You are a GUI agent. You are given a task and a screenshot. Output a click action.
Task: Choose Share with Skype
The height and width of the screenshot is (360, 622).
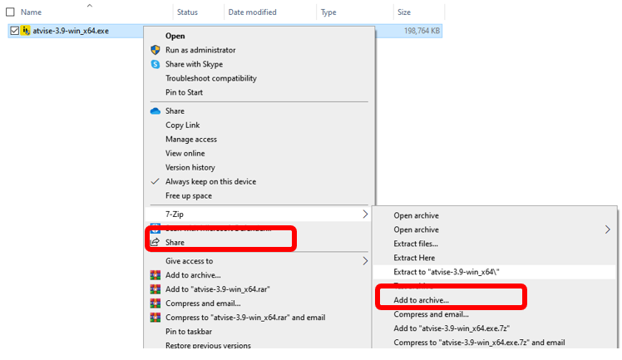[x=194, y=64]
